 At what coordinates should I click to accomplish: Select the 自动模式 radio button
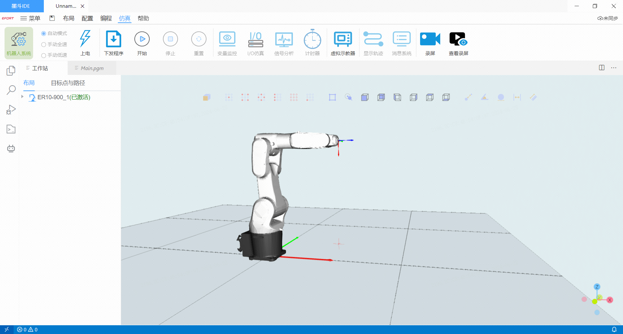(44, 34)
